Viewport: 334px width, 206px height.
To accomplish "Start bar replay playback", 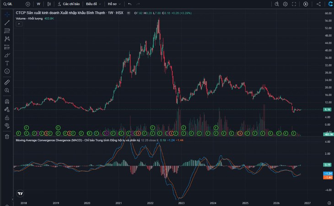I will tap(306, 4).
